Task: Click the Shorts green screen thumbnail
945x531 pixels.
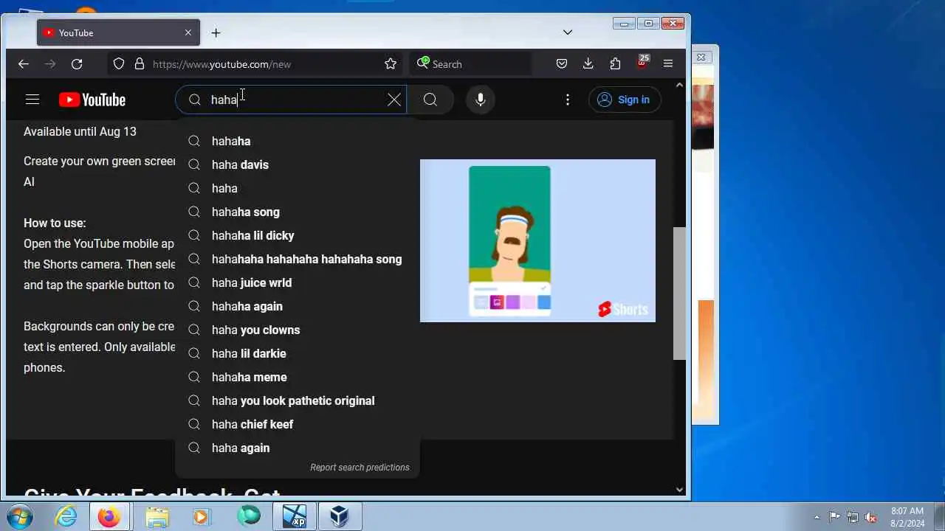Action: click(x=537, y=240)
